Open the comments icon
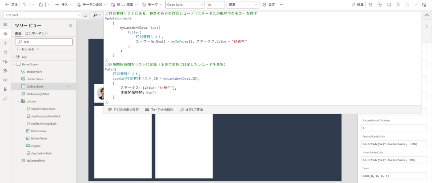Image resolution: width=432 pixels, height=183 pixels. pyautogui.click(x=389, y=5)
